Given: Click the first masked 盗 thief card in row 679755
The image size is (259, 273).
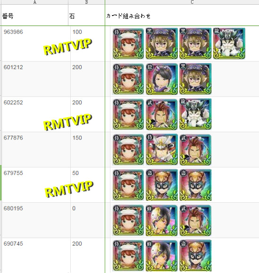Looking at the screenshot, I should tap(162, 185).
